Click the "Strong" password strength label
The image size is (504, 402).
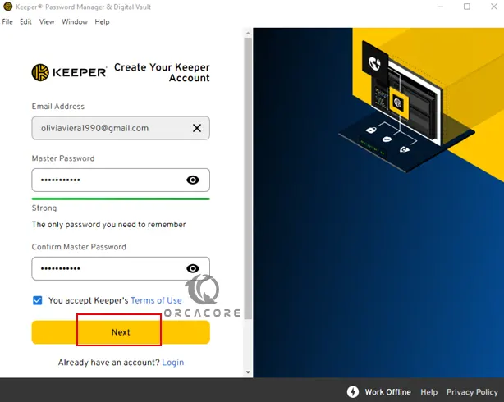(x=44, y=208)
